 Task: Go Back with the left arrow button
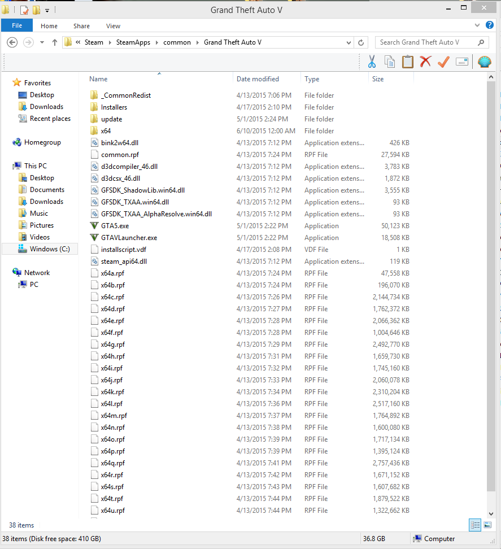12,42
